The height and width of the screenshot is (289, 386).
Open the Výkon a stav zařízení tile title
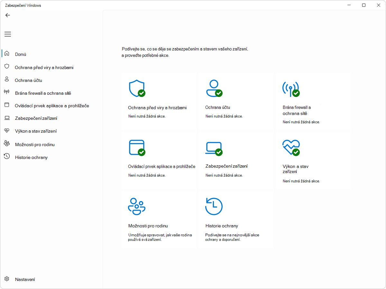point(296,169)
